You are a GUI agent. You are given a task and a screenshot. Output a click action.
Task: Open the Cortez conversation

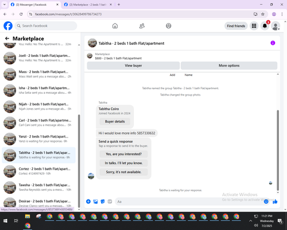[38, 171]
